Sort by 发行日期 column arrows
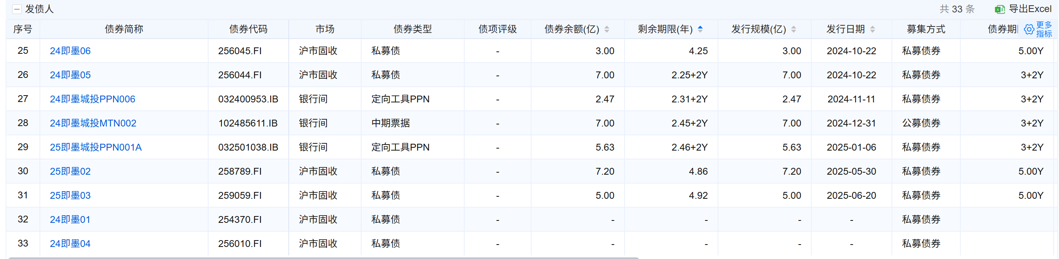This screenshot has height=259, width=1059. pyautogui.click(x=872, y=29)
